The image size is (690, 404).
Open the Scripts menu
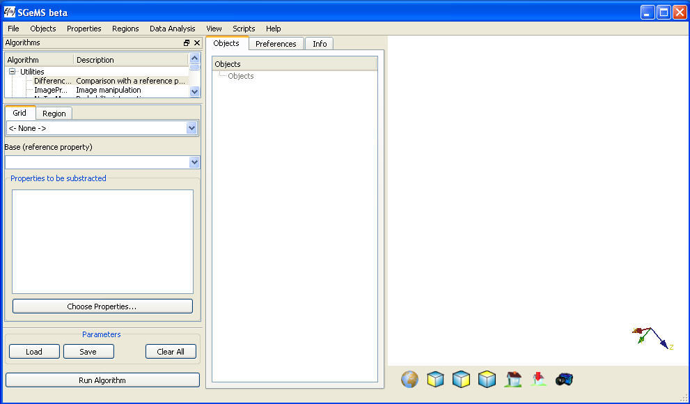coord(244,29)
